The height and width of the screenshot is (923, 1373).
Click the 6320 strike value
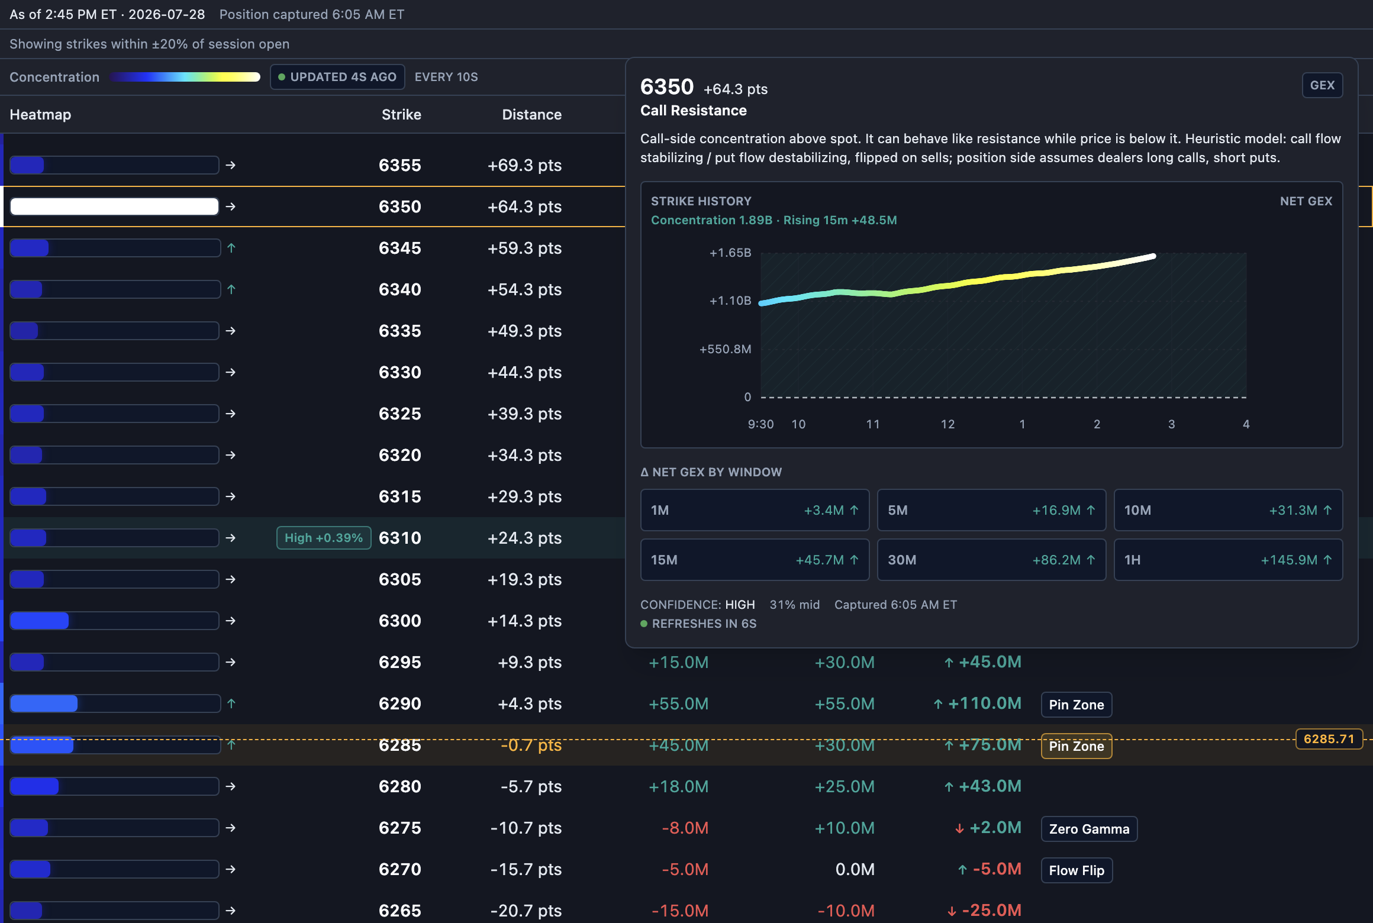(x=400, y=455)
